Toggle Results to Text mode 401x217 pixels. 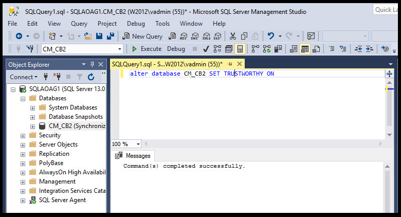(x=294, y=49)
